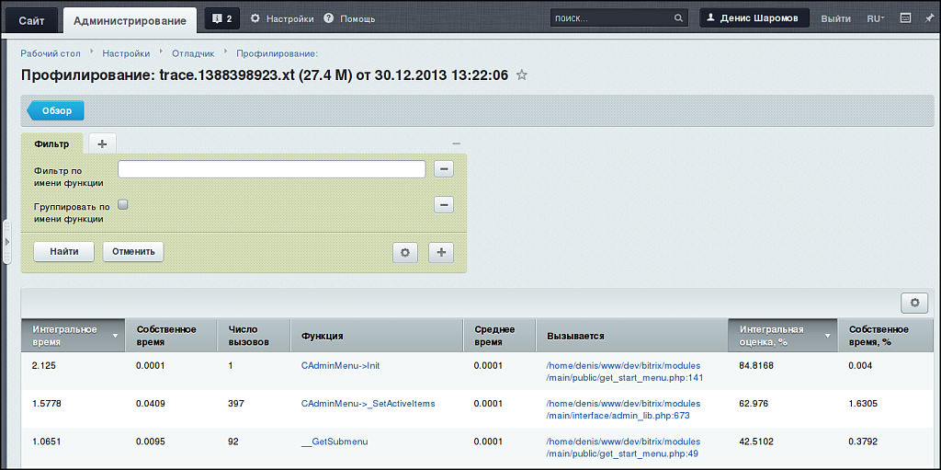The image size is (941, 470).
Task: Click the notifications icon with count 2
Action: point(221,18)
